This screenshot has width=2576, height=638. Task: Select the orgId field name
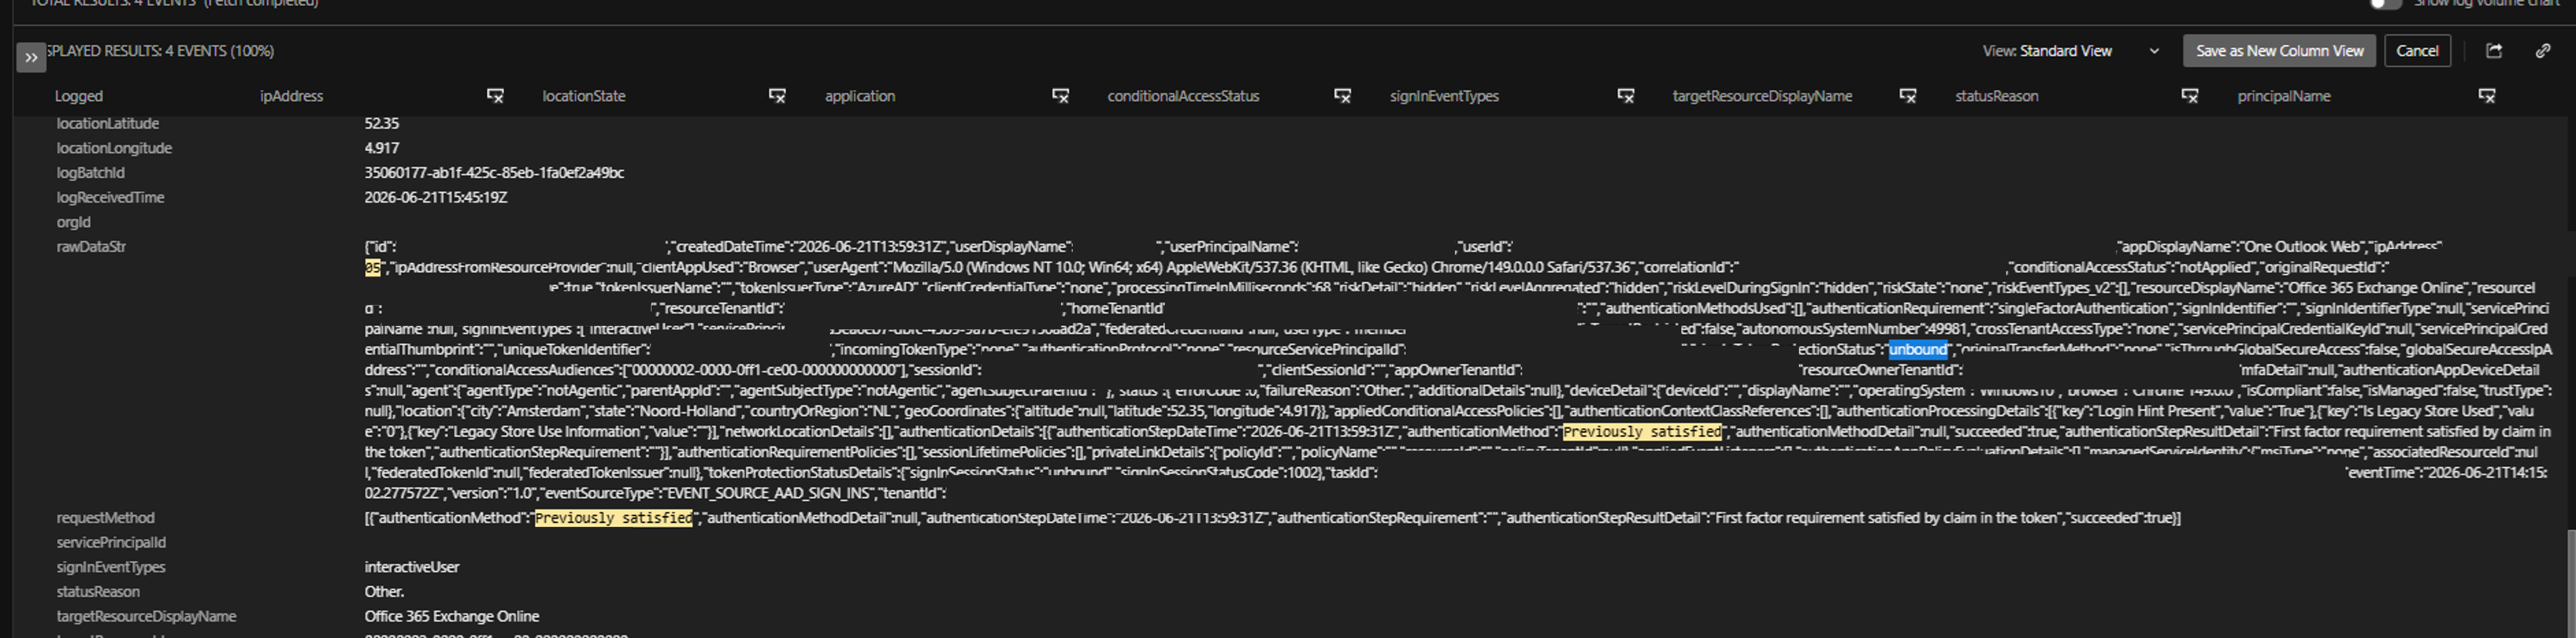pyautogui.click(x=74, y=222)
